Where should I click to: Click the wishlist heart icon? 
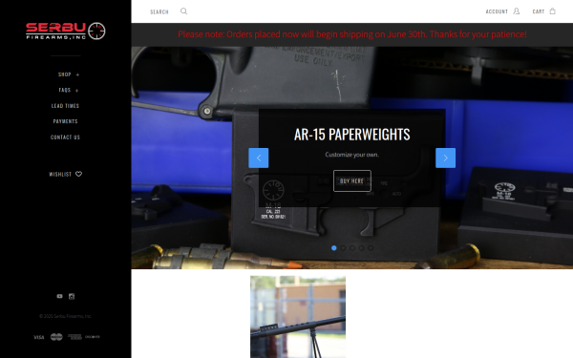(x=78, y=174)
